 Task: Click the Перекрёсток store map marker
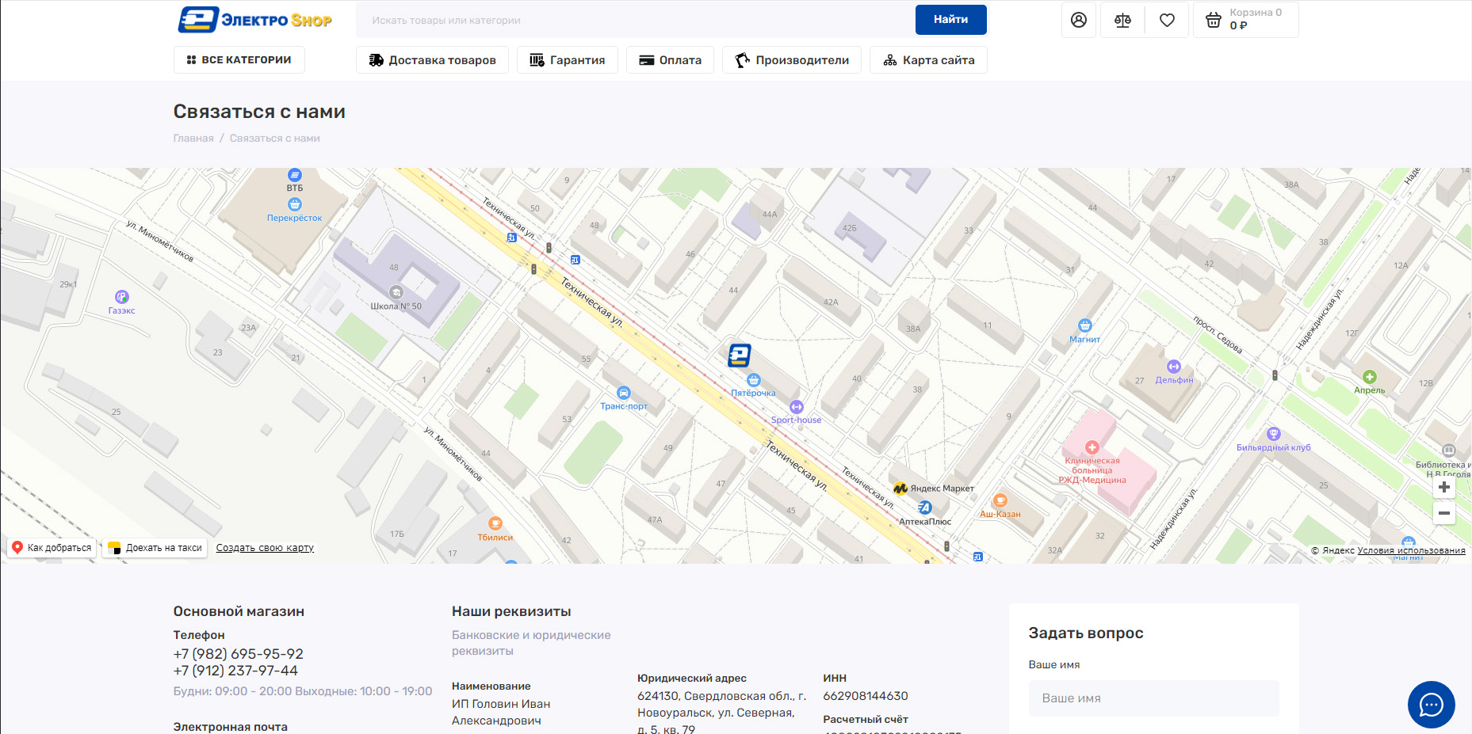coord(295,204)
